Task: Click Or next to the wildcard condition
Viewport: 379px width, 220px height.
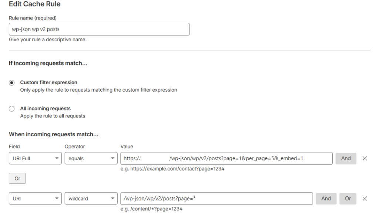Action: tap(348, 198)
